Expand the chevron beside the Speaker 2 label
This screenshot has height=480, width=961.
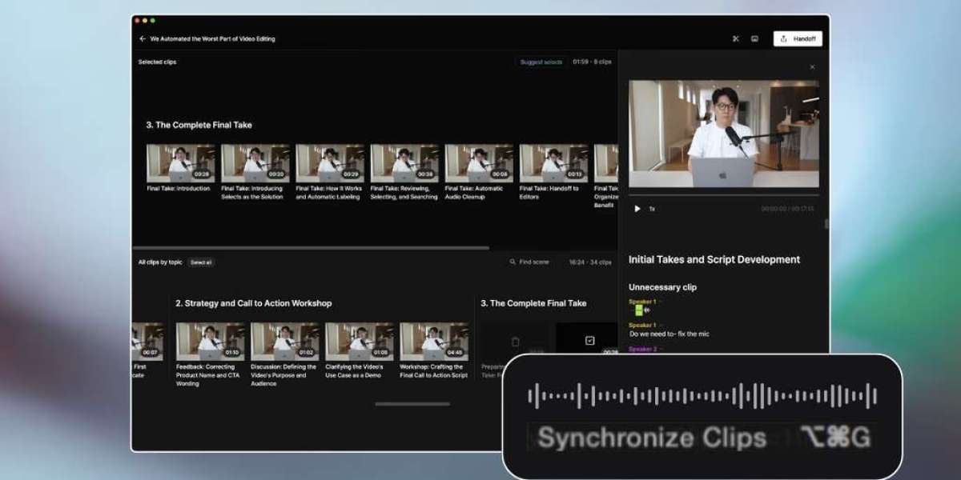(661, 350)
